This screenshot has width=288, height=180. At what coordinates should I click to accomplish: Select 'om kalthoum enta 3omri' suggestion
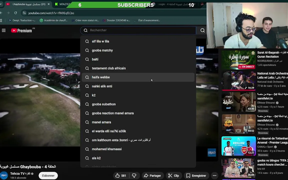(x=138, y=140)
